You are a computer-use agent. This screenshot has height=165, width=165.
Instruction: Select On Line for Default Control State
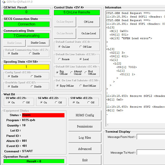click(64, 47)
